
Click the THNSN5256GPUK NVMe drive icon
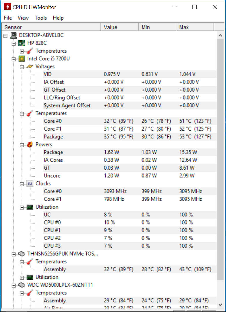22,254
